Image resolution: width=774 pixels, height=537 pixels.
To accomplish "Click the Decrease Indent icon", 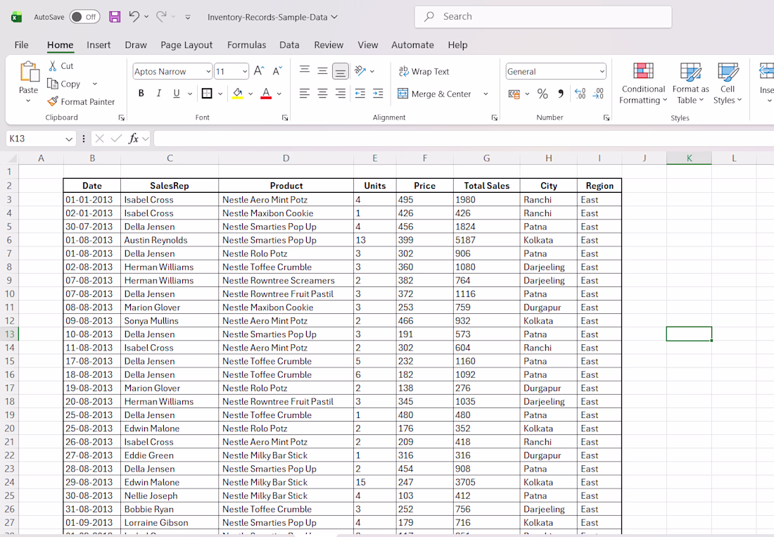I will point(360,94).
